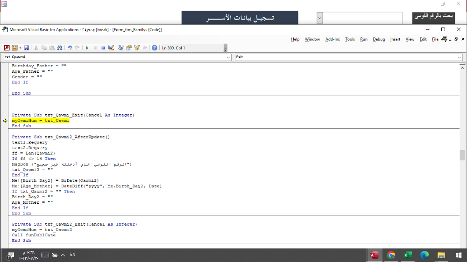Continue execution with the green Run arrow
The height and width of the screenshot is (262, 467).
tap(87, 48)
